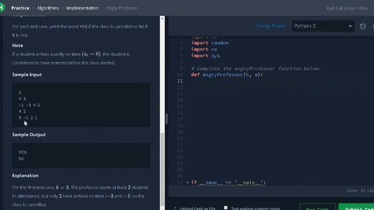Image resolution: width=374 pixels, height=210 pixels.
Task: Go to Practice breadcrumb
Action: tap(20, 8)
